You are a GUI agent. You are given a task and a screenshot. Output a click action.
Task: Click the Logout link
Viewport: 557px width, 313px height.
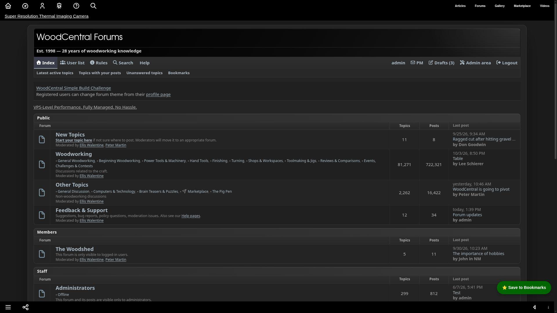pyautogui.click(x=507, y=63)
